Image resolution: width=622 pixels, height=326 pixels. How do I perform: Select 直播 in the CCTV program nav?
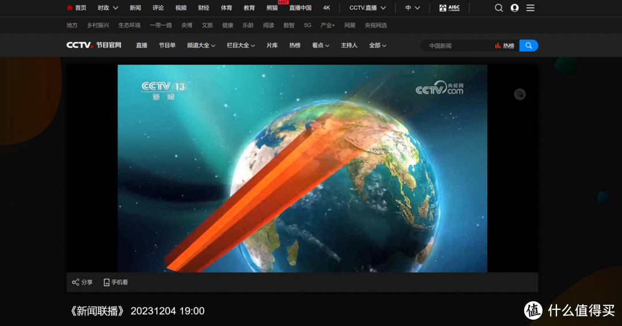(x=142, y=45)
